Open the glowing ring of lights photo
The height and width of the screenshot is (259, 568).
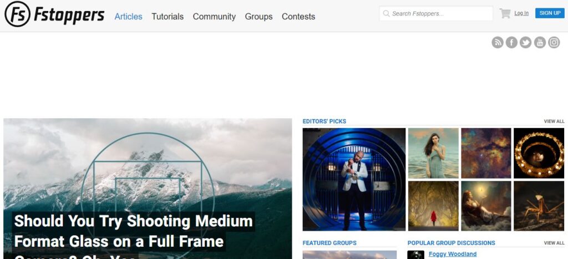(x=539, y=153)
